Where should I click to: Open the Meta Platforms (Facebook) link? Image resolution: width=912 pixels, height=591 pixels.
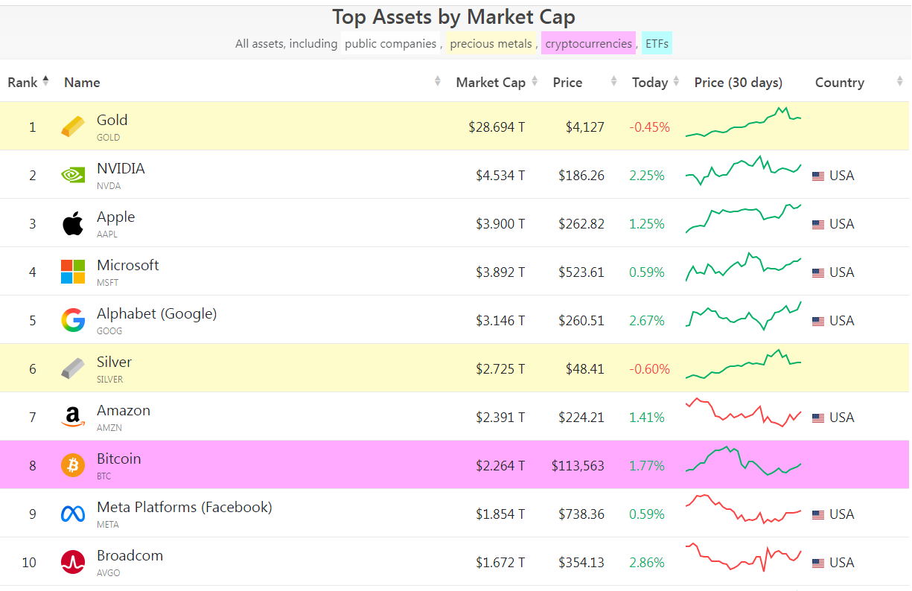click(x=184, y=508)
